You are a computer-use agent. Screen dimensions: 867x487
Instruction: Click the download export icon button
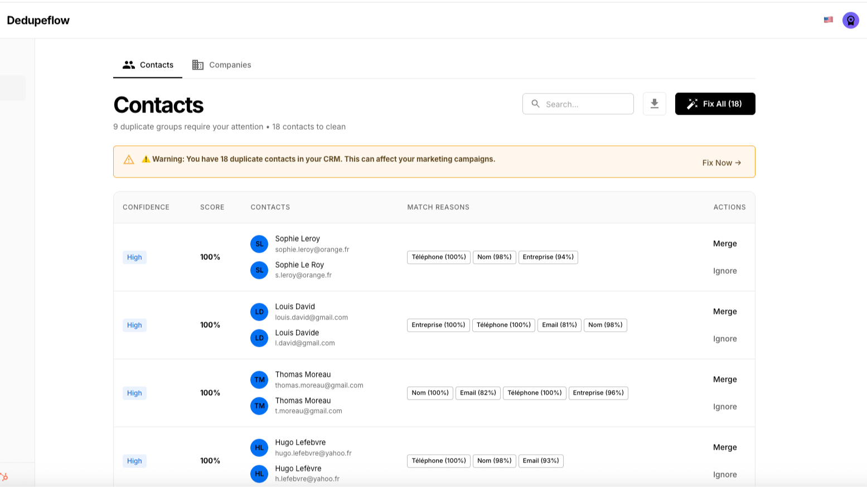pyautogui.click(x=654, y=104)
